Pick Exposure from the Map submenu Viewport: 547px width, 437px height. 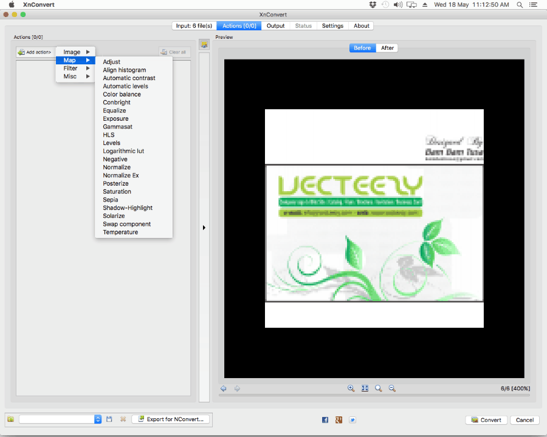point(134,118)
